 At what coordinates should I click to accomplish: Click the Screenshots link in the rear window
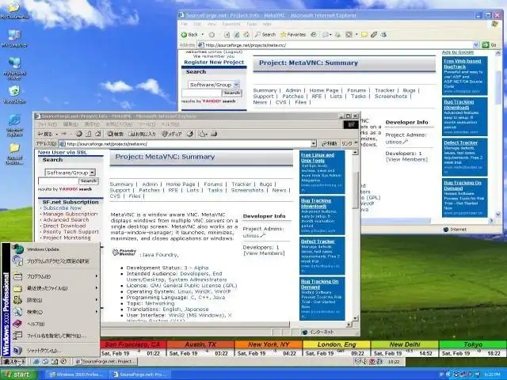391,97
